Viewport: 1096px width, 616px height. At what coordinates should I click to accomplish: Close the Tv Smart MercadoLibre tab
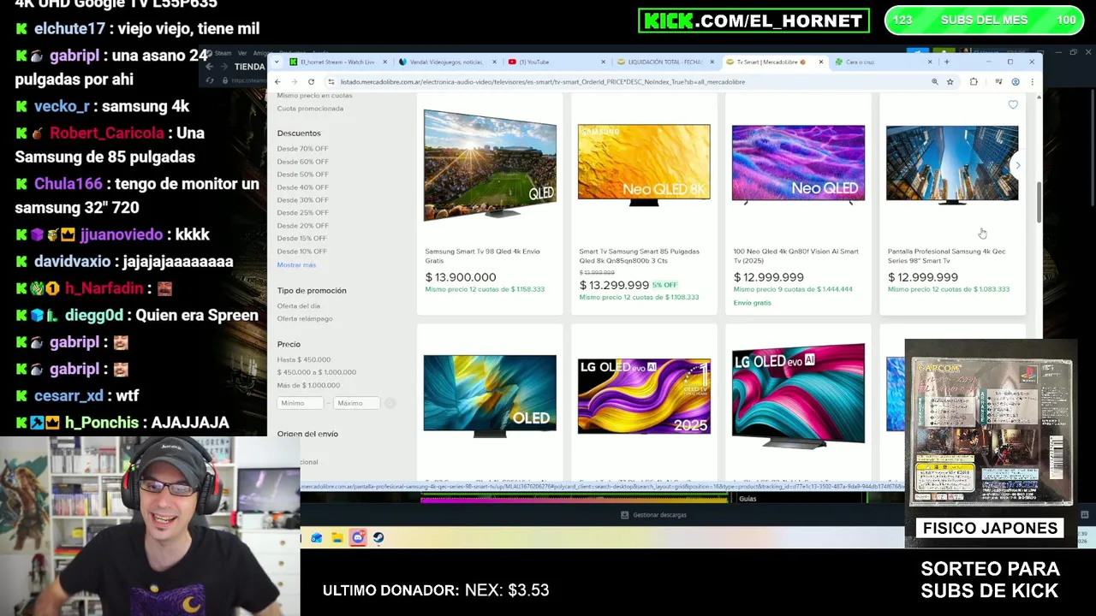(x=820, y=62)
